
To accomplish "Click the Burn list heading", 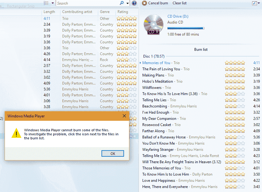I will 201,50.
